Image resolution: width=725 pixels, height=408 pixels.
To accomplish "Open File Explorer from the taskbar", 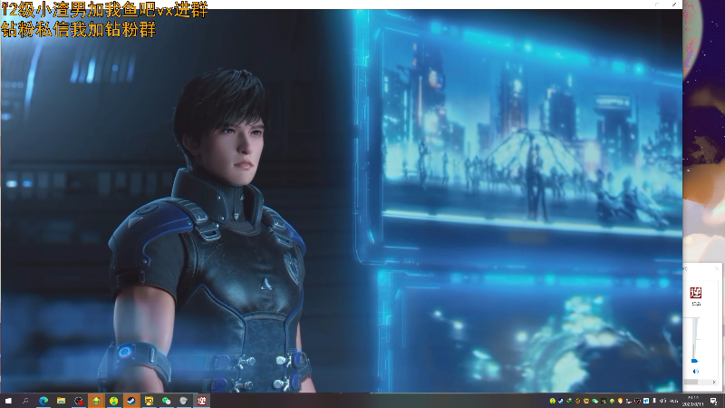I will click(61, 401).
